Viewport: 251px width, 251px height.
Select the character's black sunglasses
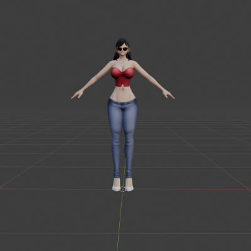[122, 49]
